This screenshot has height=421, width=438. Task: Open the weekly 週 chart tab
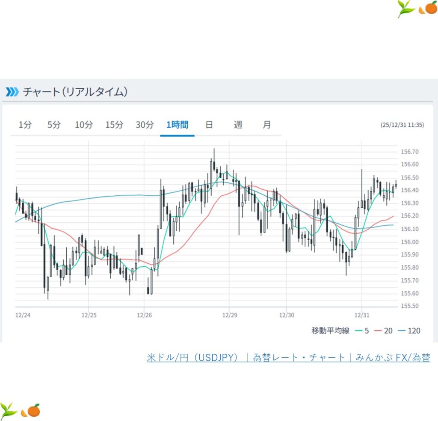(x=238, y=125)
